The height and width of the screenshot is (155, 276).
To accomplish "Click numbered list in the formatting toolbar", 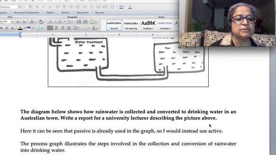I will click(85, 7).
